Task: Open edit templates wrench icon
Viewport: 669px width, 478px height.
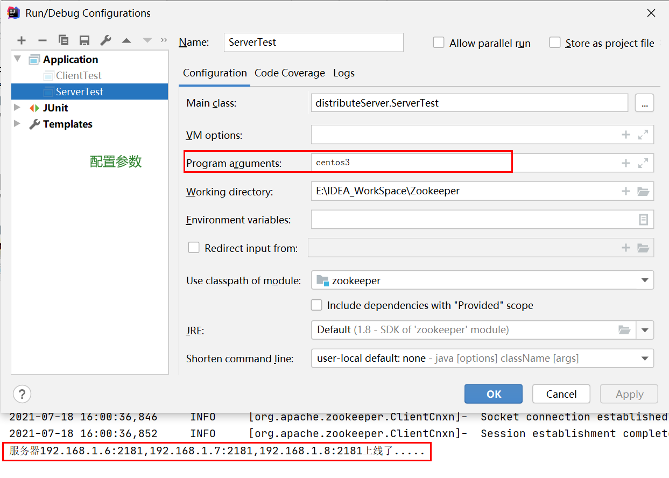Action: 105,40
